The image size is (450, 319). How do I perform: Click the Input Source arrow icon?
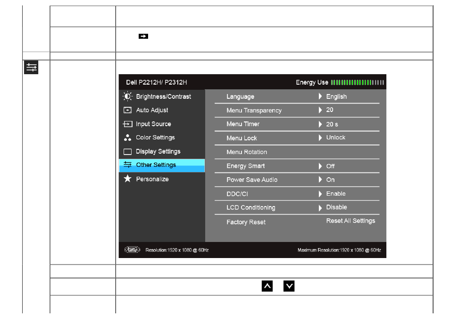(127, 124)
